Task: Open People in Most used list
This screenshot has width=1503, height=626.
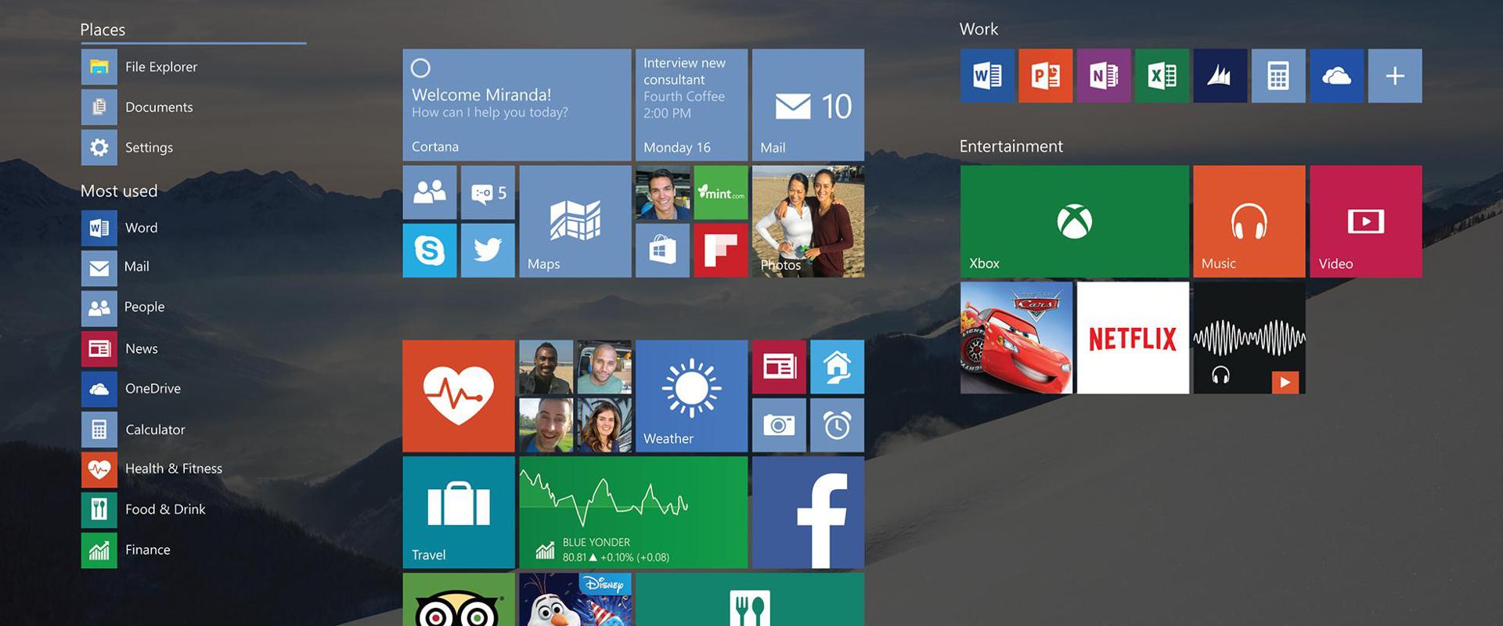Action: pos(123,308)
